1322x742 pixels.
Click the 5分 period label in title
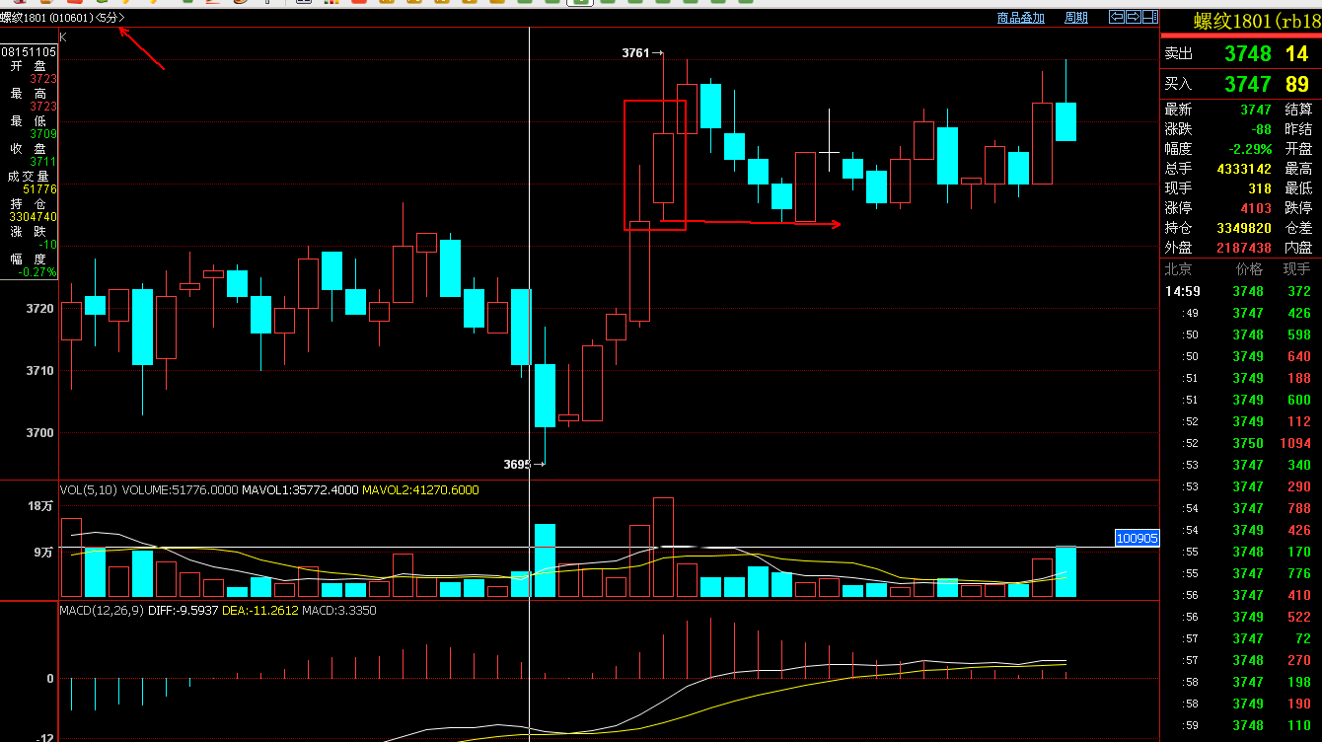pos(111,18)
